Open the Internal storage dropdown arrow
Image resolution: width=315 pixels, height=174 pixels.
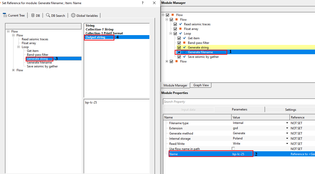tap(287, 139)
